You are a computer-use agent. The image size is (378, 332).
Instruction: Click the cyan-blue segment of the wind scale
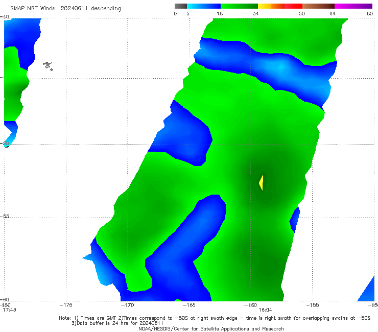coord(204,6)
